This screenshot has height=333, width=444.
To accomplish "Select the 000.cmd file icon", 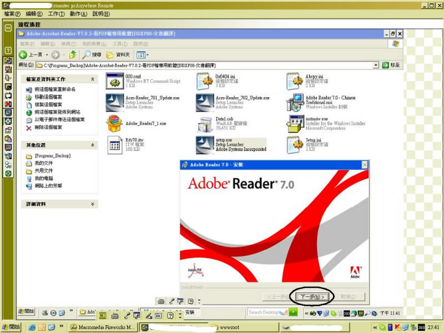I will coord(115,81).
